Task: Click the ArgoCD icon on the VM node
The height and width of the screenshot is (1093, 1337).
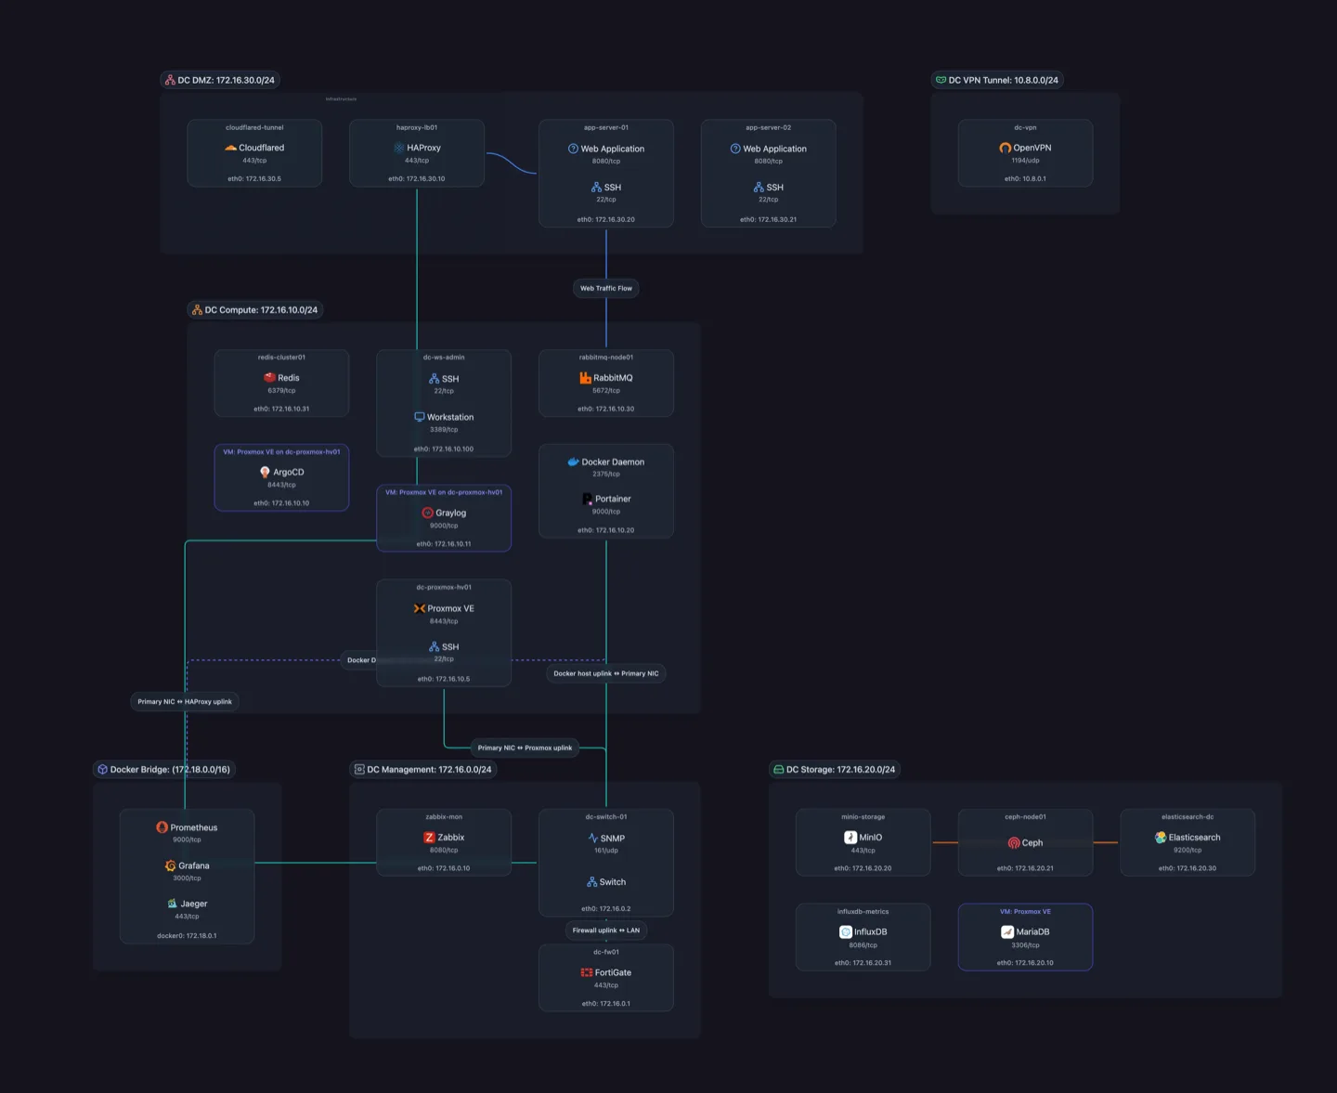Action: [266, 471]
